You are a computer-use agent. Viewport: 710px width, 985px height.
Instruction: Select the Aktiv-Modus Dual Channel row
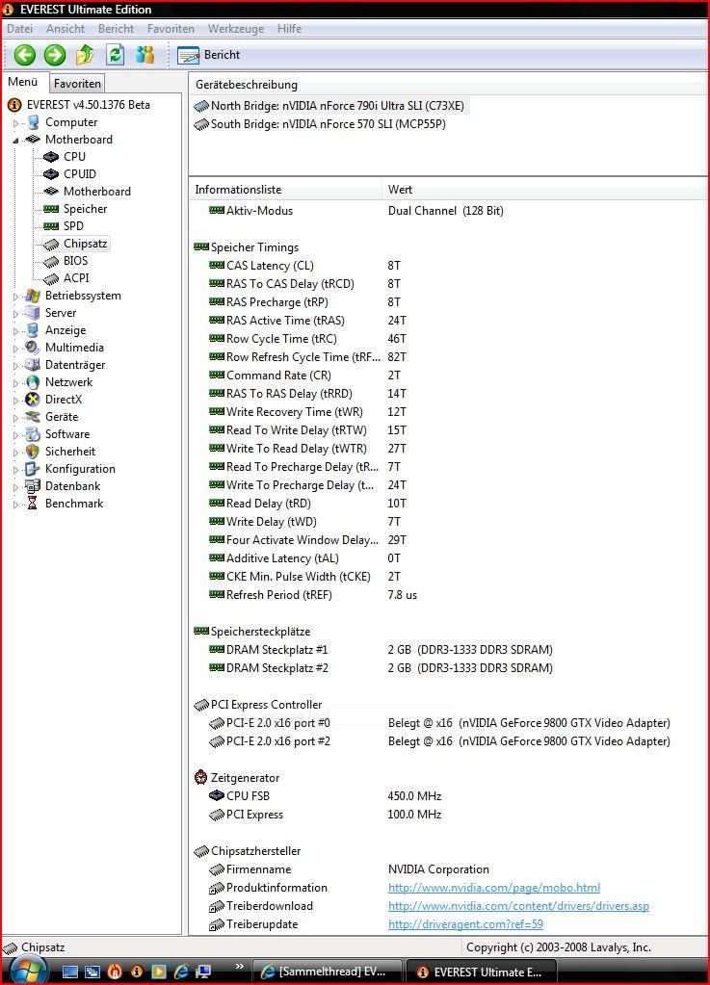click(x=356, y=211)
